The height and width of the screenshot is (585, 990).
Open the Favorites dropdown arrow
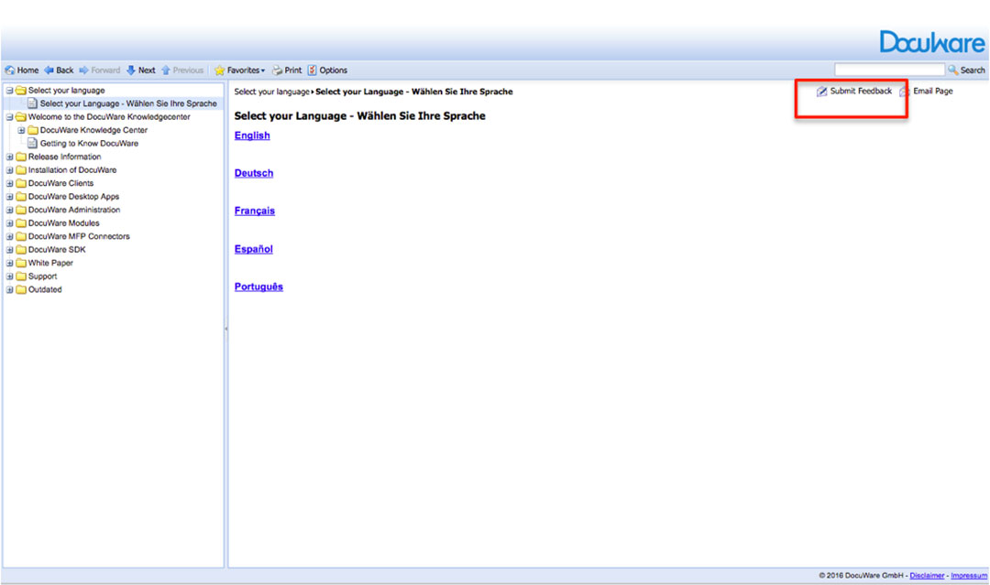point(263,70)
